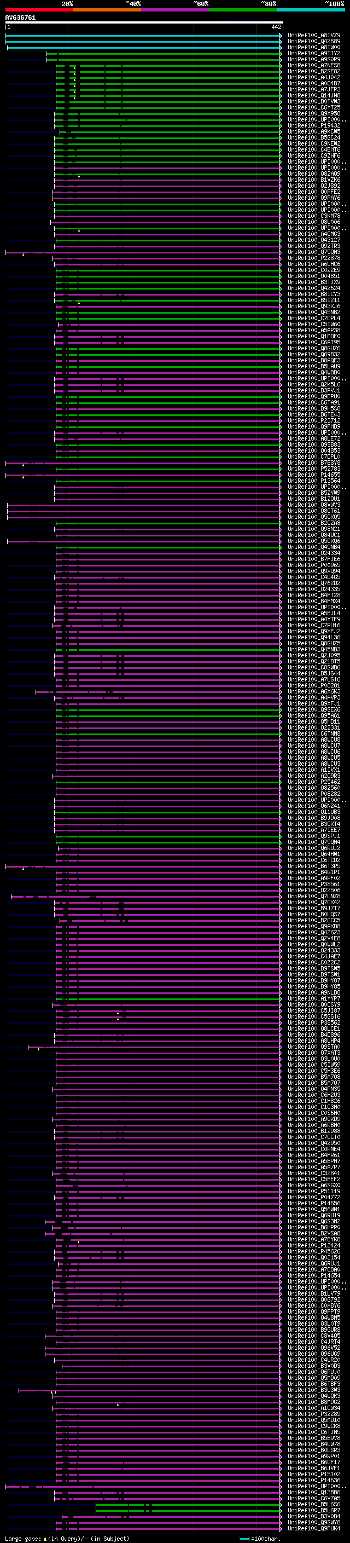Image resolution: width=350 pixels, height=1543 pixels.
Task: Click label UniRef100_C8SWB6
Action: [314, 668]
